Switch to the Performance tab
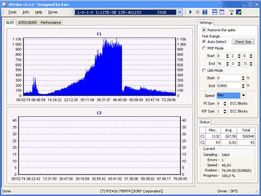This screenshot has height=196, width=261. point(51,23)
